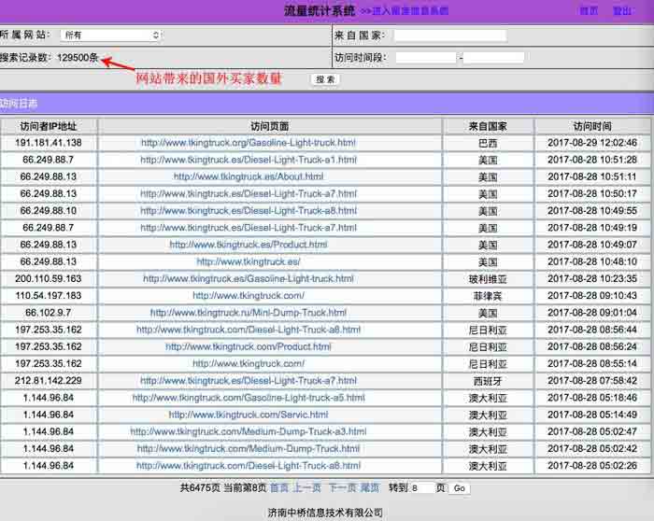Viewport: 654px width, 521px height.
Task: Click the 访问时间 column header
Action: click(x=592, y=126)
